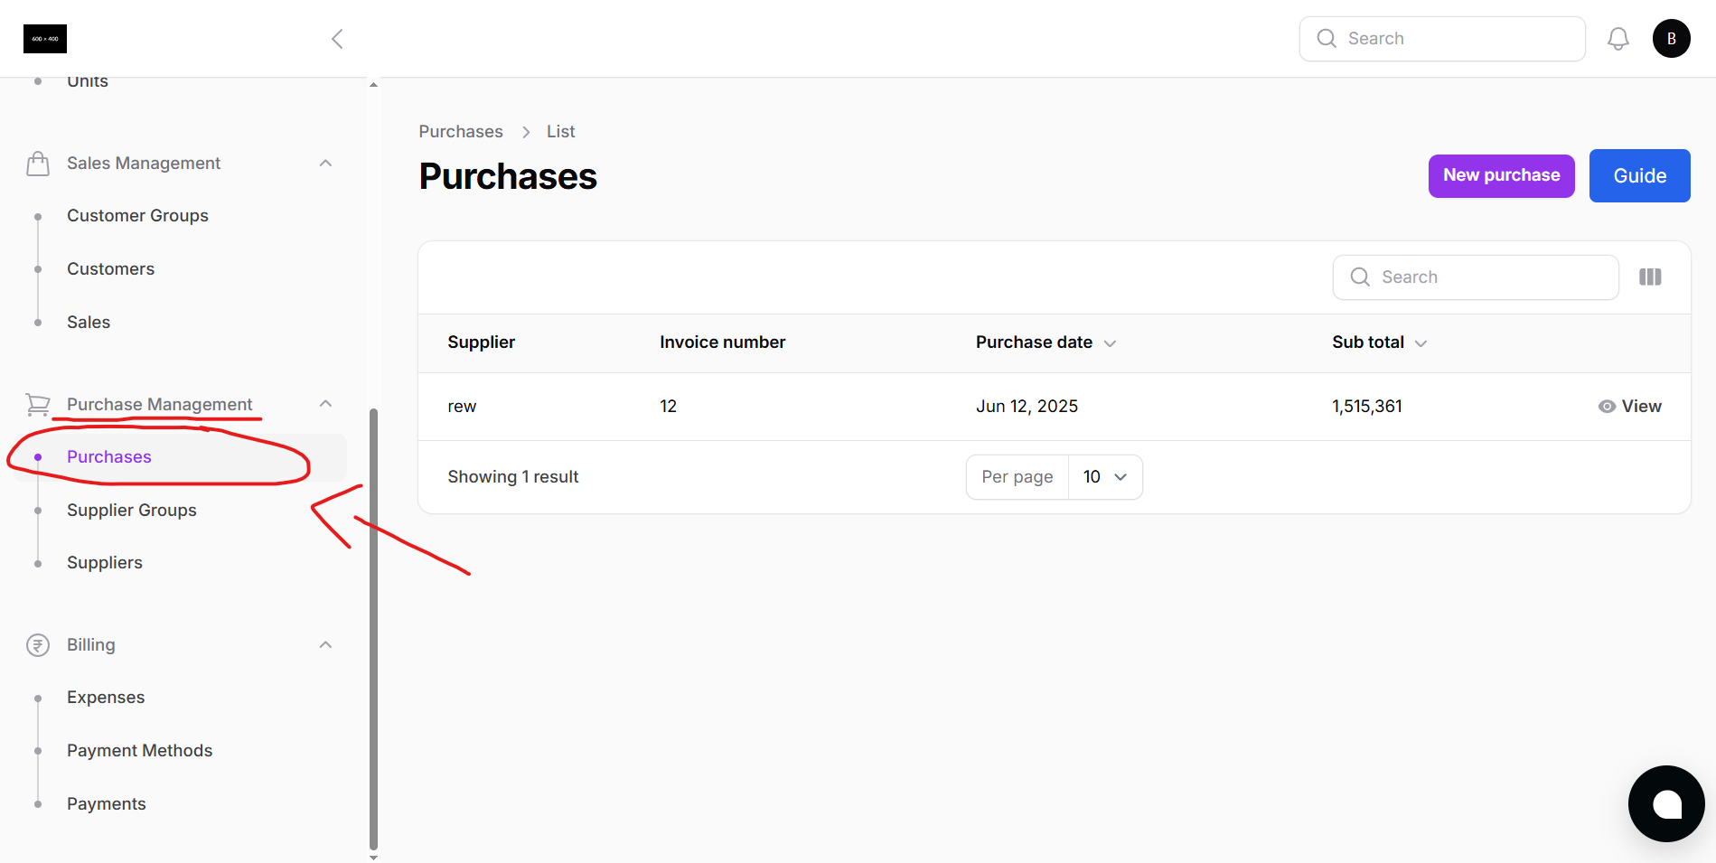Image resolution: width=1716 pixels, height=863 pixels.
Task: Click the company logo in top-left
Action: pyautogui.click(x=45, y=39)
